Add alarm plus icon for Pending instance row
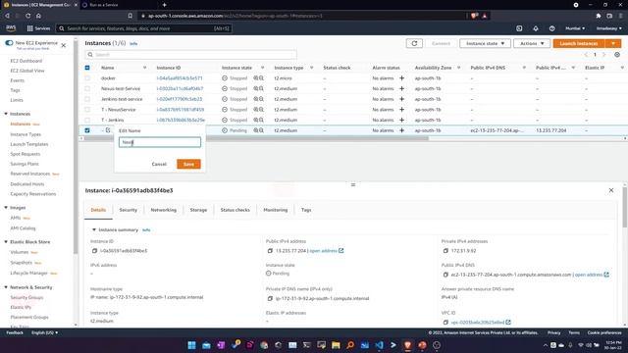 click(x=401, y=130)
